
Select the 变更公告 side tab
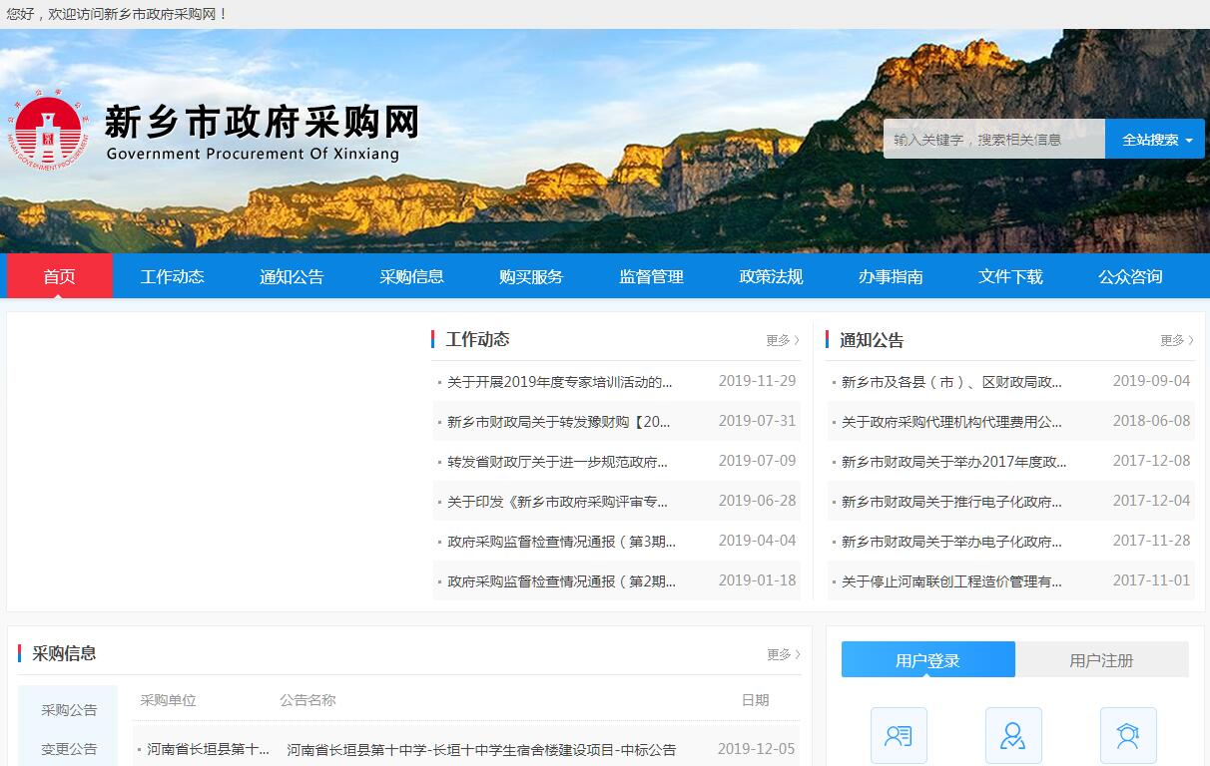pos(69,749)
